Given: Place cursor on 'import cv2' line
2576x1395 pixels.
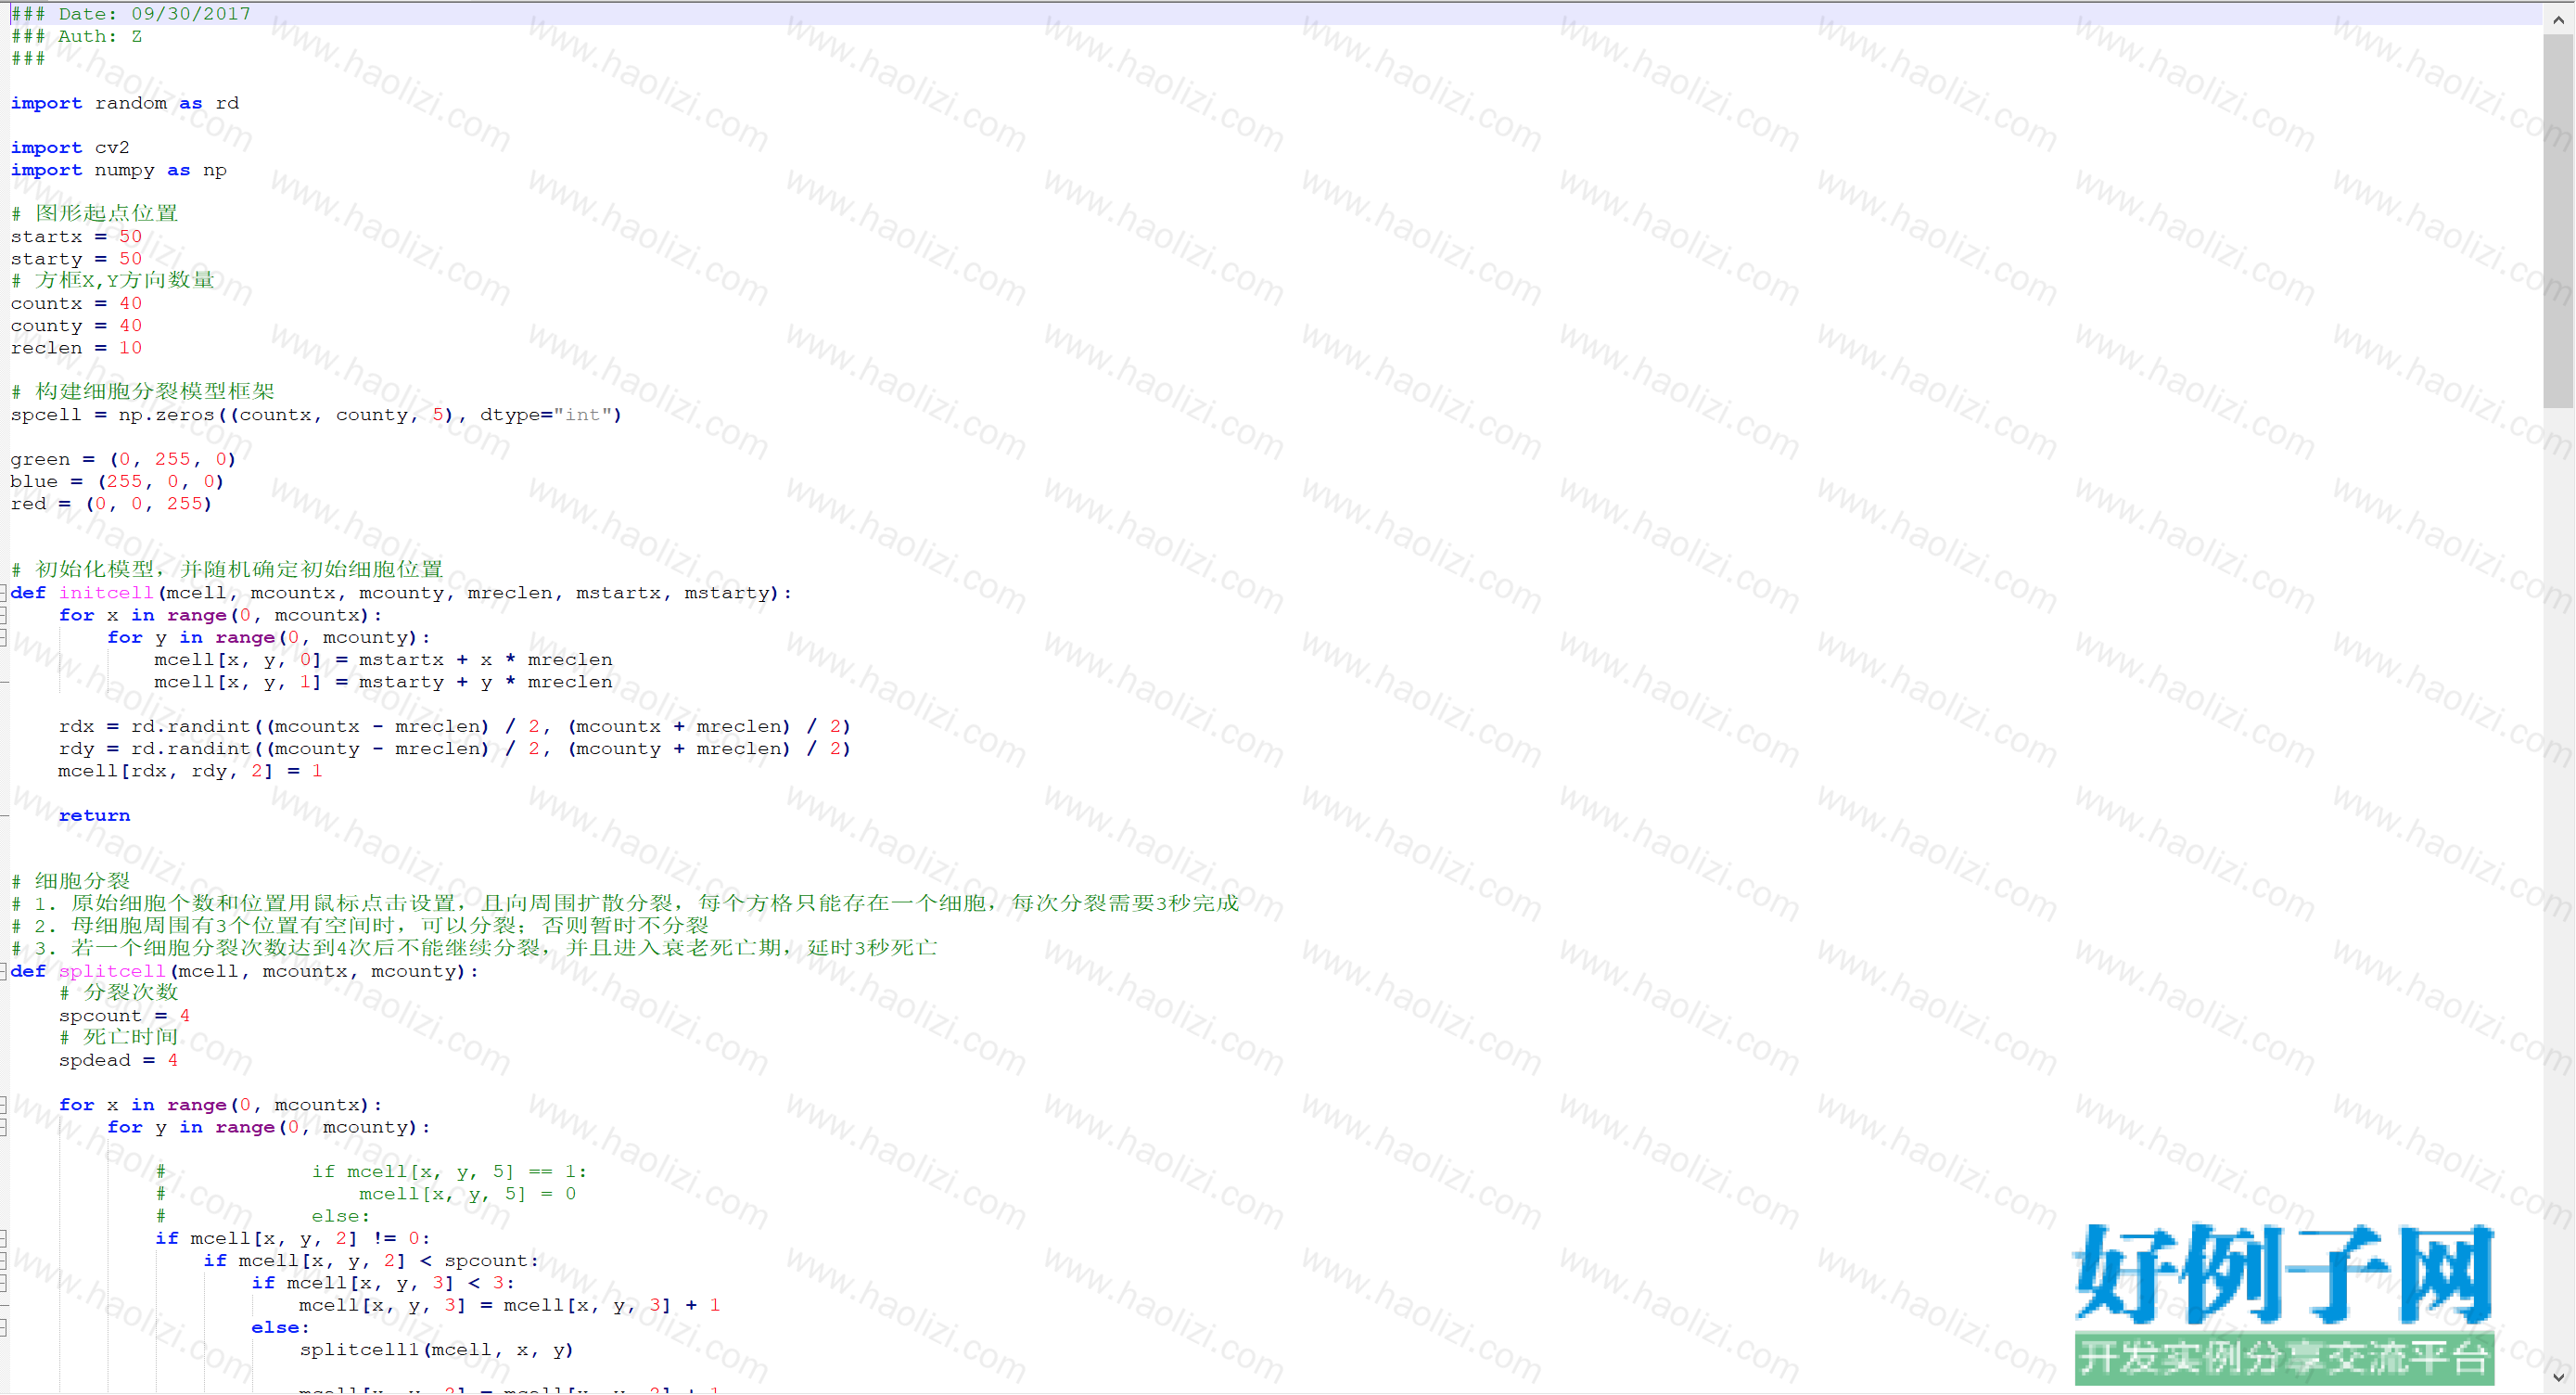Looking at the screenshot, I should point(70,148).
